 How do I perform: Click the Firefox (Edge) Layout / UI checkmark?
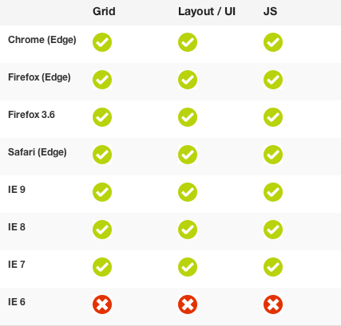188,80
